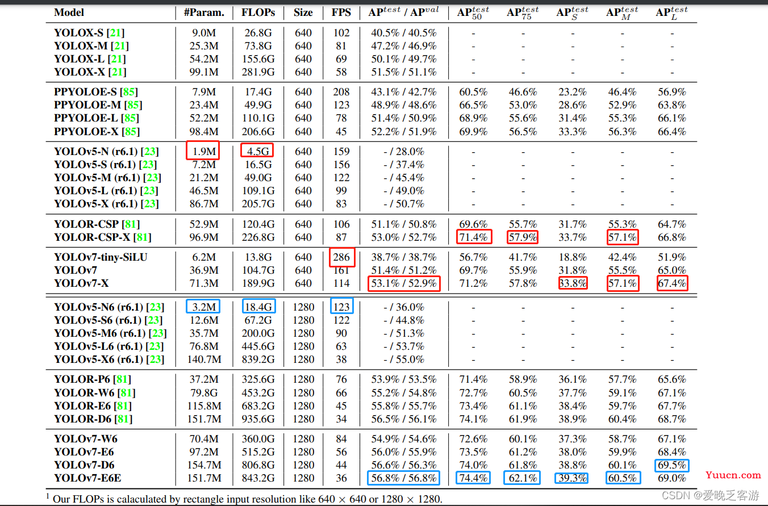Click the 56.8% / 56.8% cell of YOLOv7-E6E
Image resolution: width=768 pixels, height=506 pixels.
pyautogui.click(x=404, y=478)
